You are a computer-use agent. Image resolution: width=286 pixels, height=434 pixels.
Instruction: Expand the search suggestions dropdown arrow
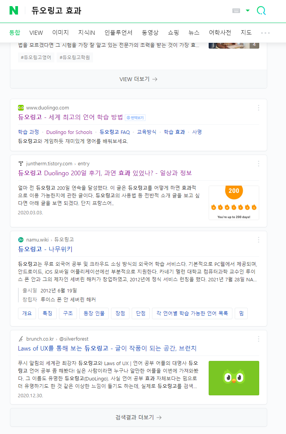(248, 10)
